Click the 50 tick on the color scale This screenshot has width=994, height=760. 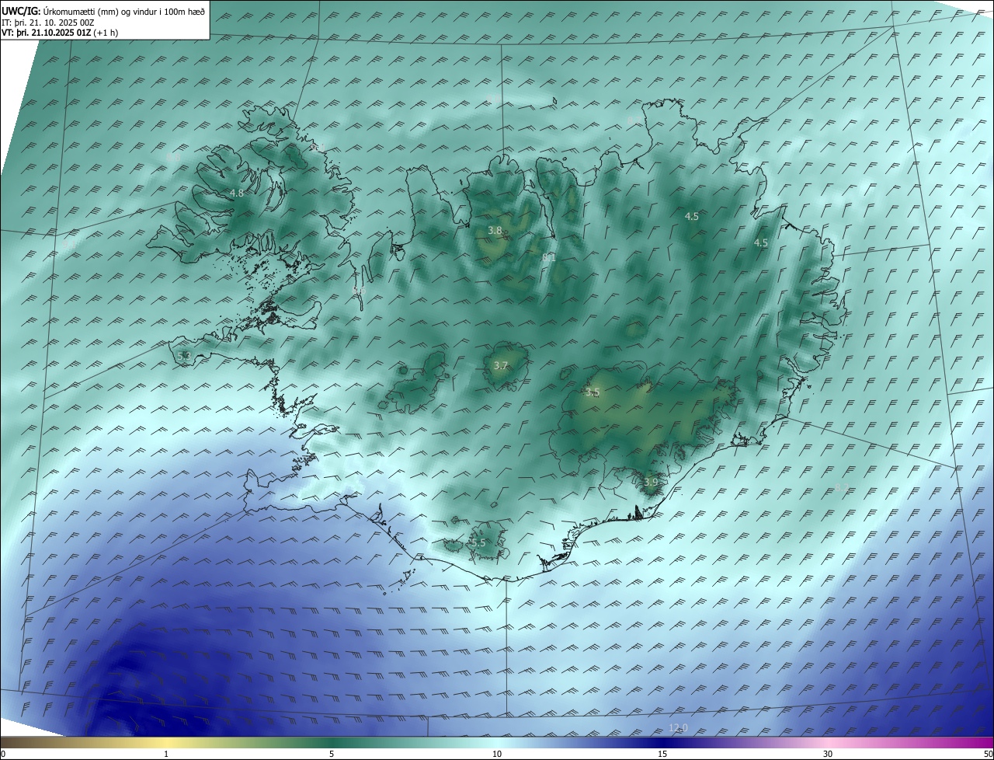click(x=988, y=754)
